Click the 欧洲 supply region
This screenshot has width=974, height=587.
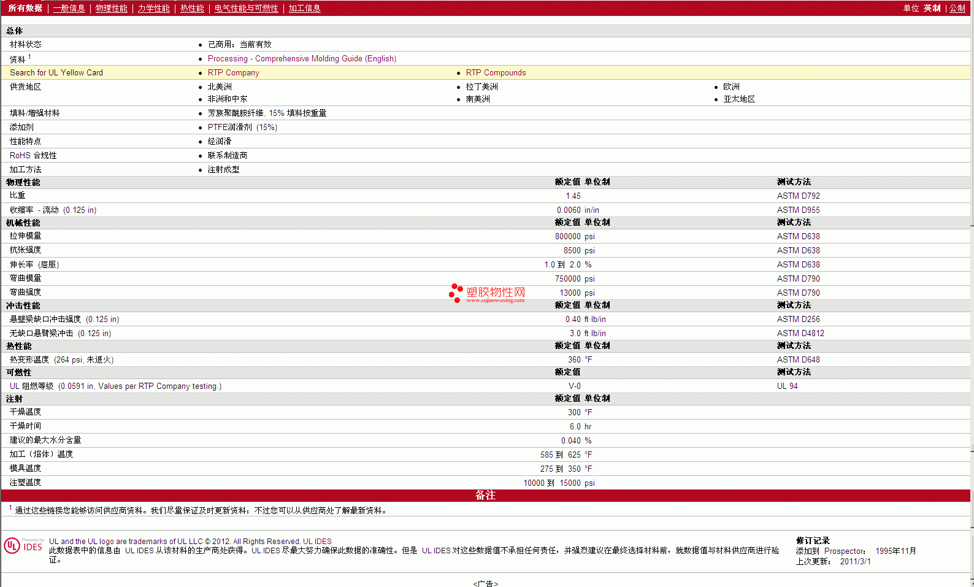731,87
